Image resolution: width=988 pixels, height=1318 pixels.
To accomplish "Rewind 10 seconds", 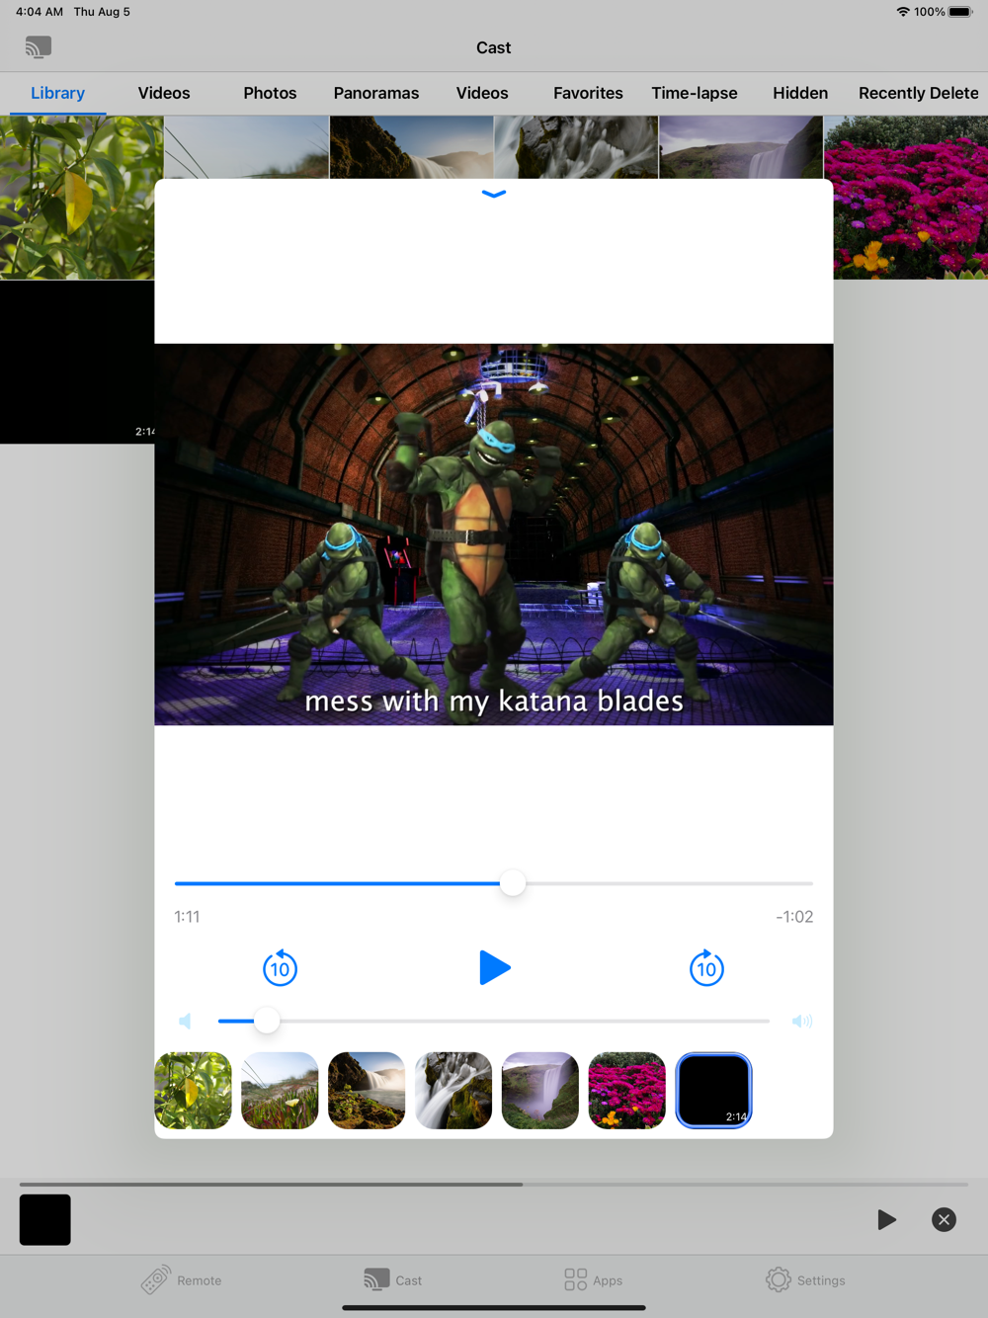I will coord(281,968).
